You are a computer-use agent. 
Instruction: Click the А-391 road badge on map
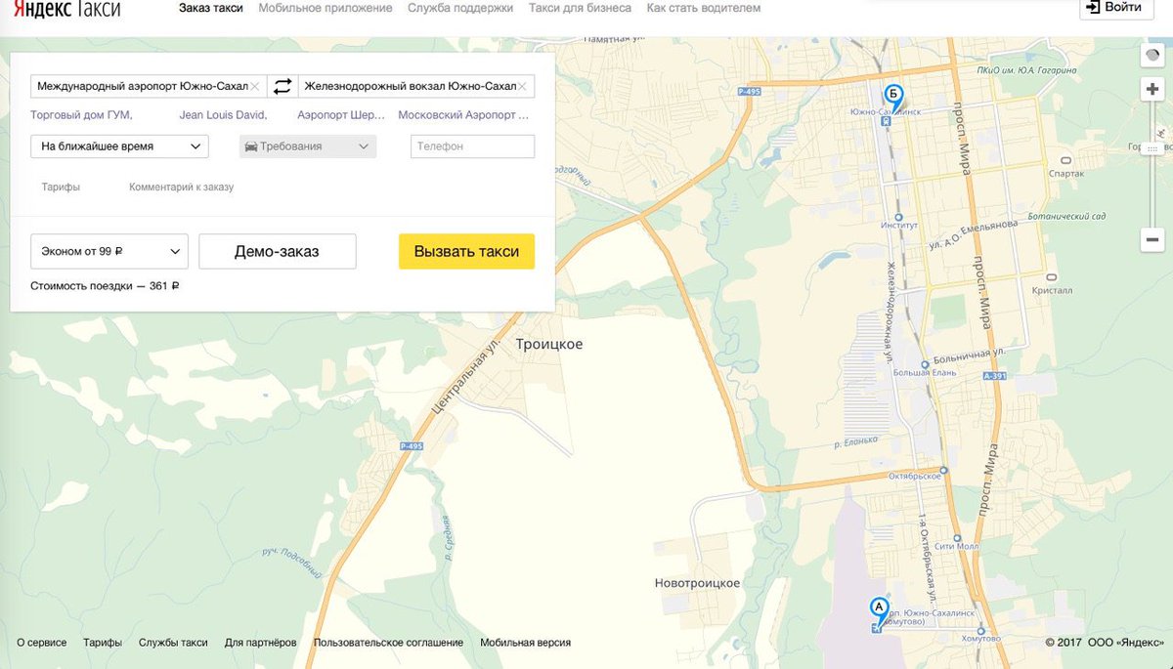(996, 375)
